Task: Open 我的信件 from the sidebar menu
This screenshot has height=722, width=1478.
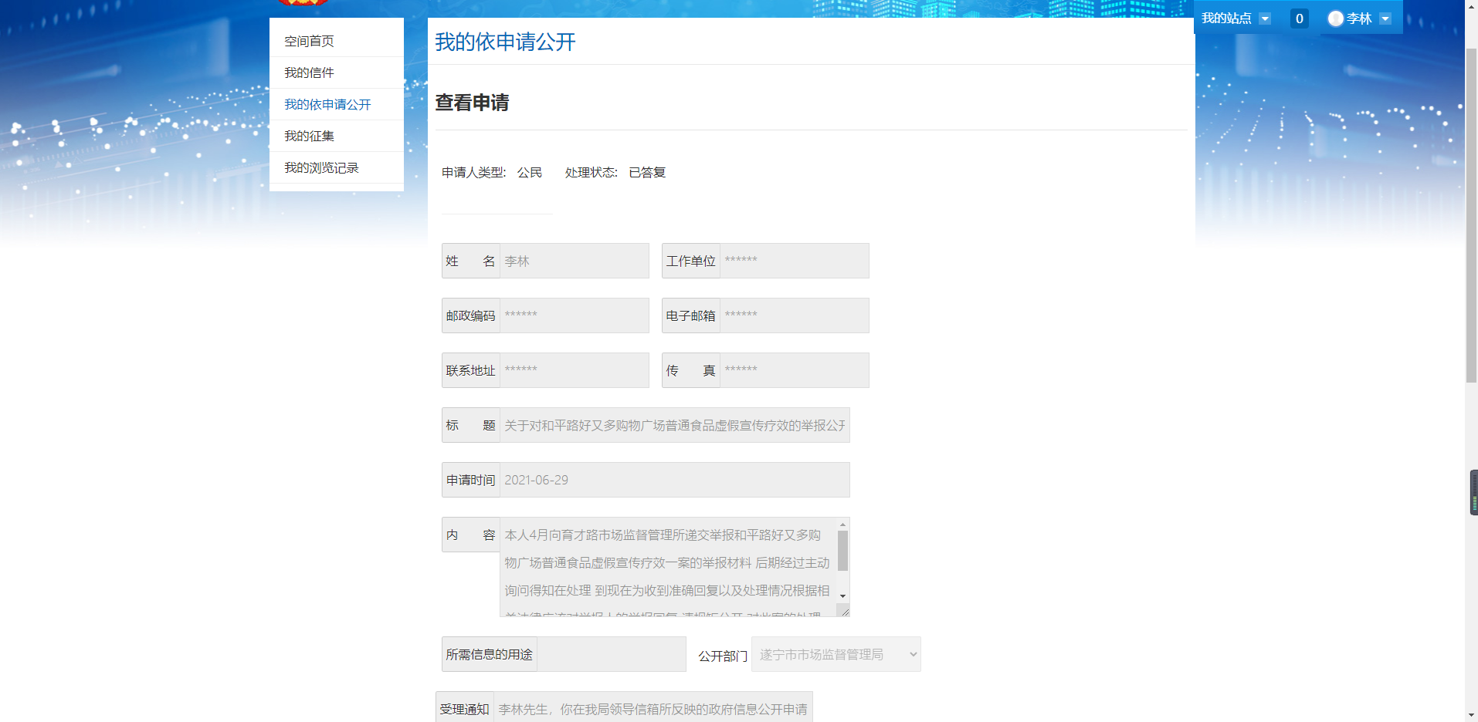Action: coord(309,73)
